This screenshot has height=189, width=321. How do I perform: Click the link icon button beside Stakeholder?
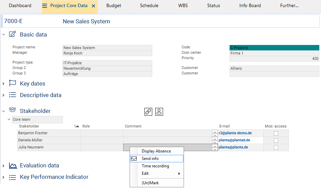pyautogui.click(x=148, y=112)
